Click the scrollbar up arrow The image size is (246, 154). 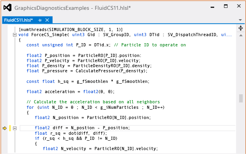click(x=241, y=35)
